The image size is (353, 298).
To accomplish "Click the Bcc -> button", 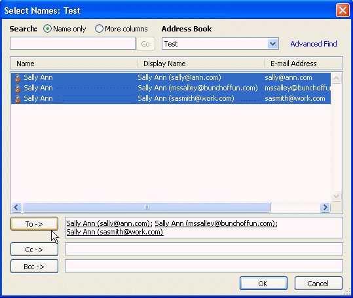I will (34, 267).
